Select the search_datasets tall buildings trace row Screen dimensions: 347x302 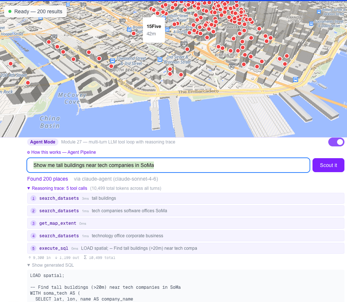(x=184, y=198)
